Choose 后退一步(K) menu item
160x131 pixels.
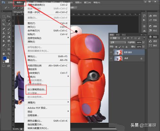coord(47,12)
